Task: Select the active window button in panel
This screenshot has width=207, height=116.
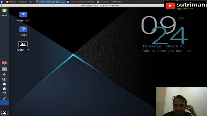Action: pos(5,102)
